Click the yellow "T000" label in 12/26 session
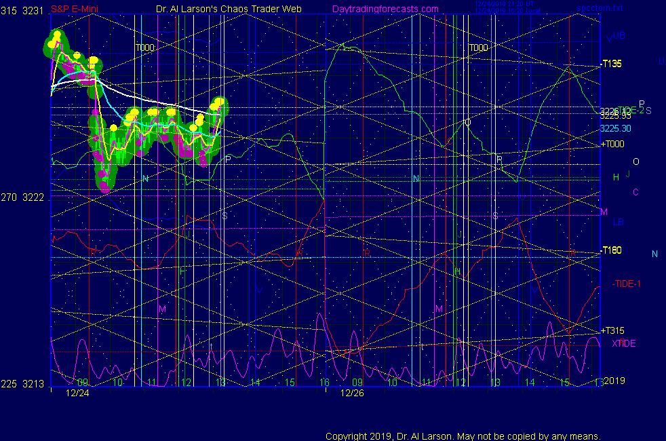 pyautogui.click(x=479, y=47)
